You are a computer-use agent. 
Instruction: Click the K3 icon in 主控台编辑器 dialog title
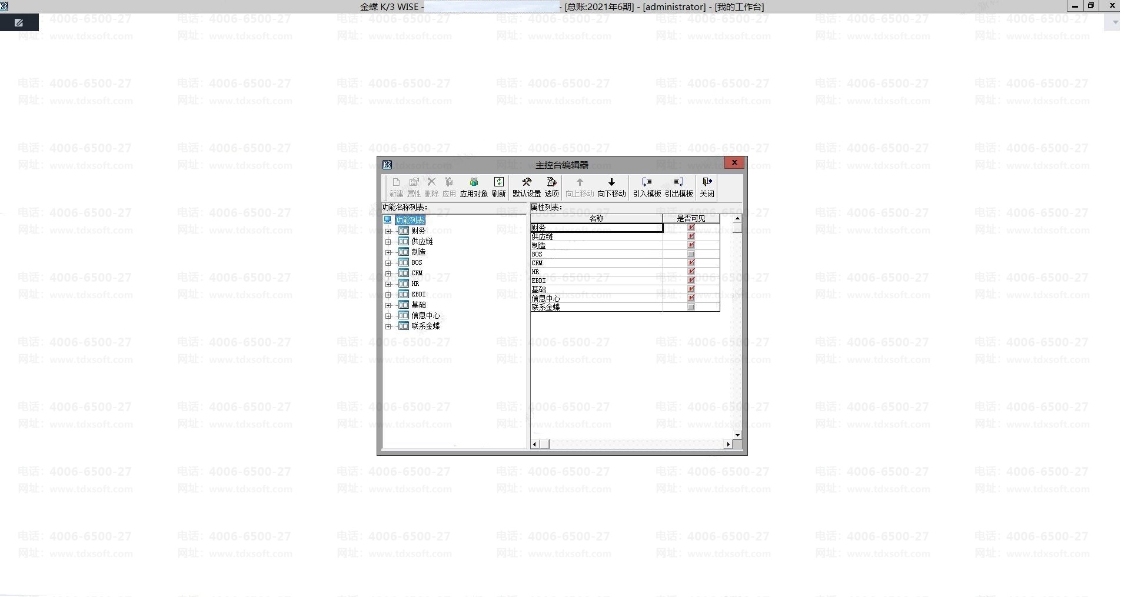(x=387, y=164)
